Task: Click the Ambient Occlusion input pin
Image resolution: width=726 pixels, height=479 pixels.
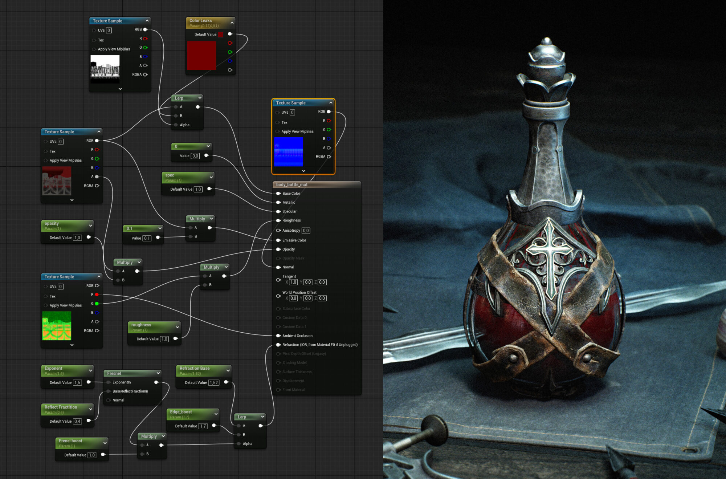Action: pos(278,336)
